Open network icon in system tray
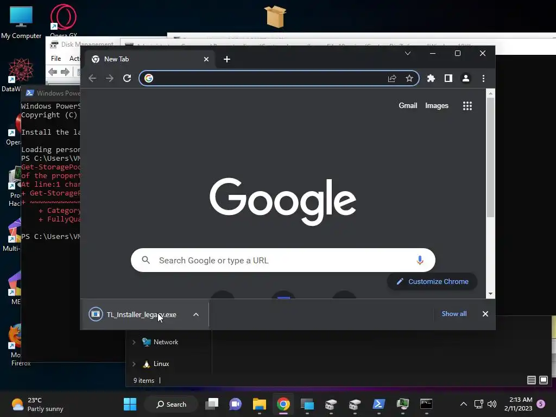This screenshot has height=417, width=556. tap(479, 404)
